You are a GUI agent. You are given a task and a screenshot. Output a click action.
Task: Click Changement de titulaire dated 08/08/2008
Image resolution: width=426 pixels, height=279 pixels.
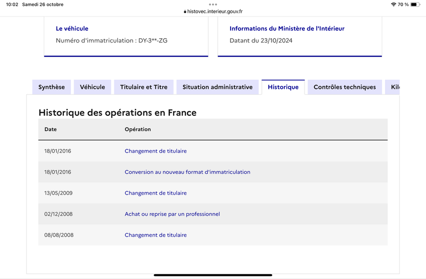click(x=155, y=235)
